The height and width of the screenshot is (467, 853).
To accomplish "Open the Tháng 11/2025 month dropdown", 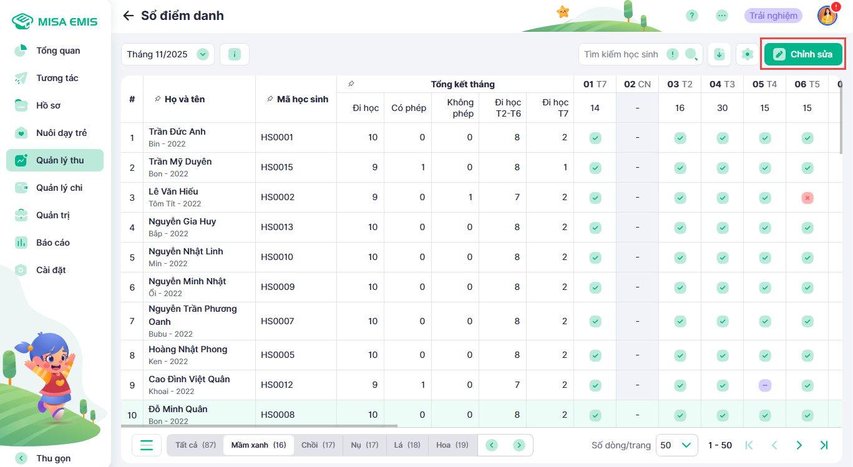I will click(168, 54).
